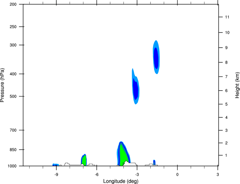Click the -6 longitude tick label

click(97, 174)
